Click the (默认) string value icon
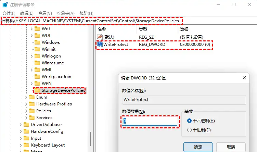 point(100,37)
